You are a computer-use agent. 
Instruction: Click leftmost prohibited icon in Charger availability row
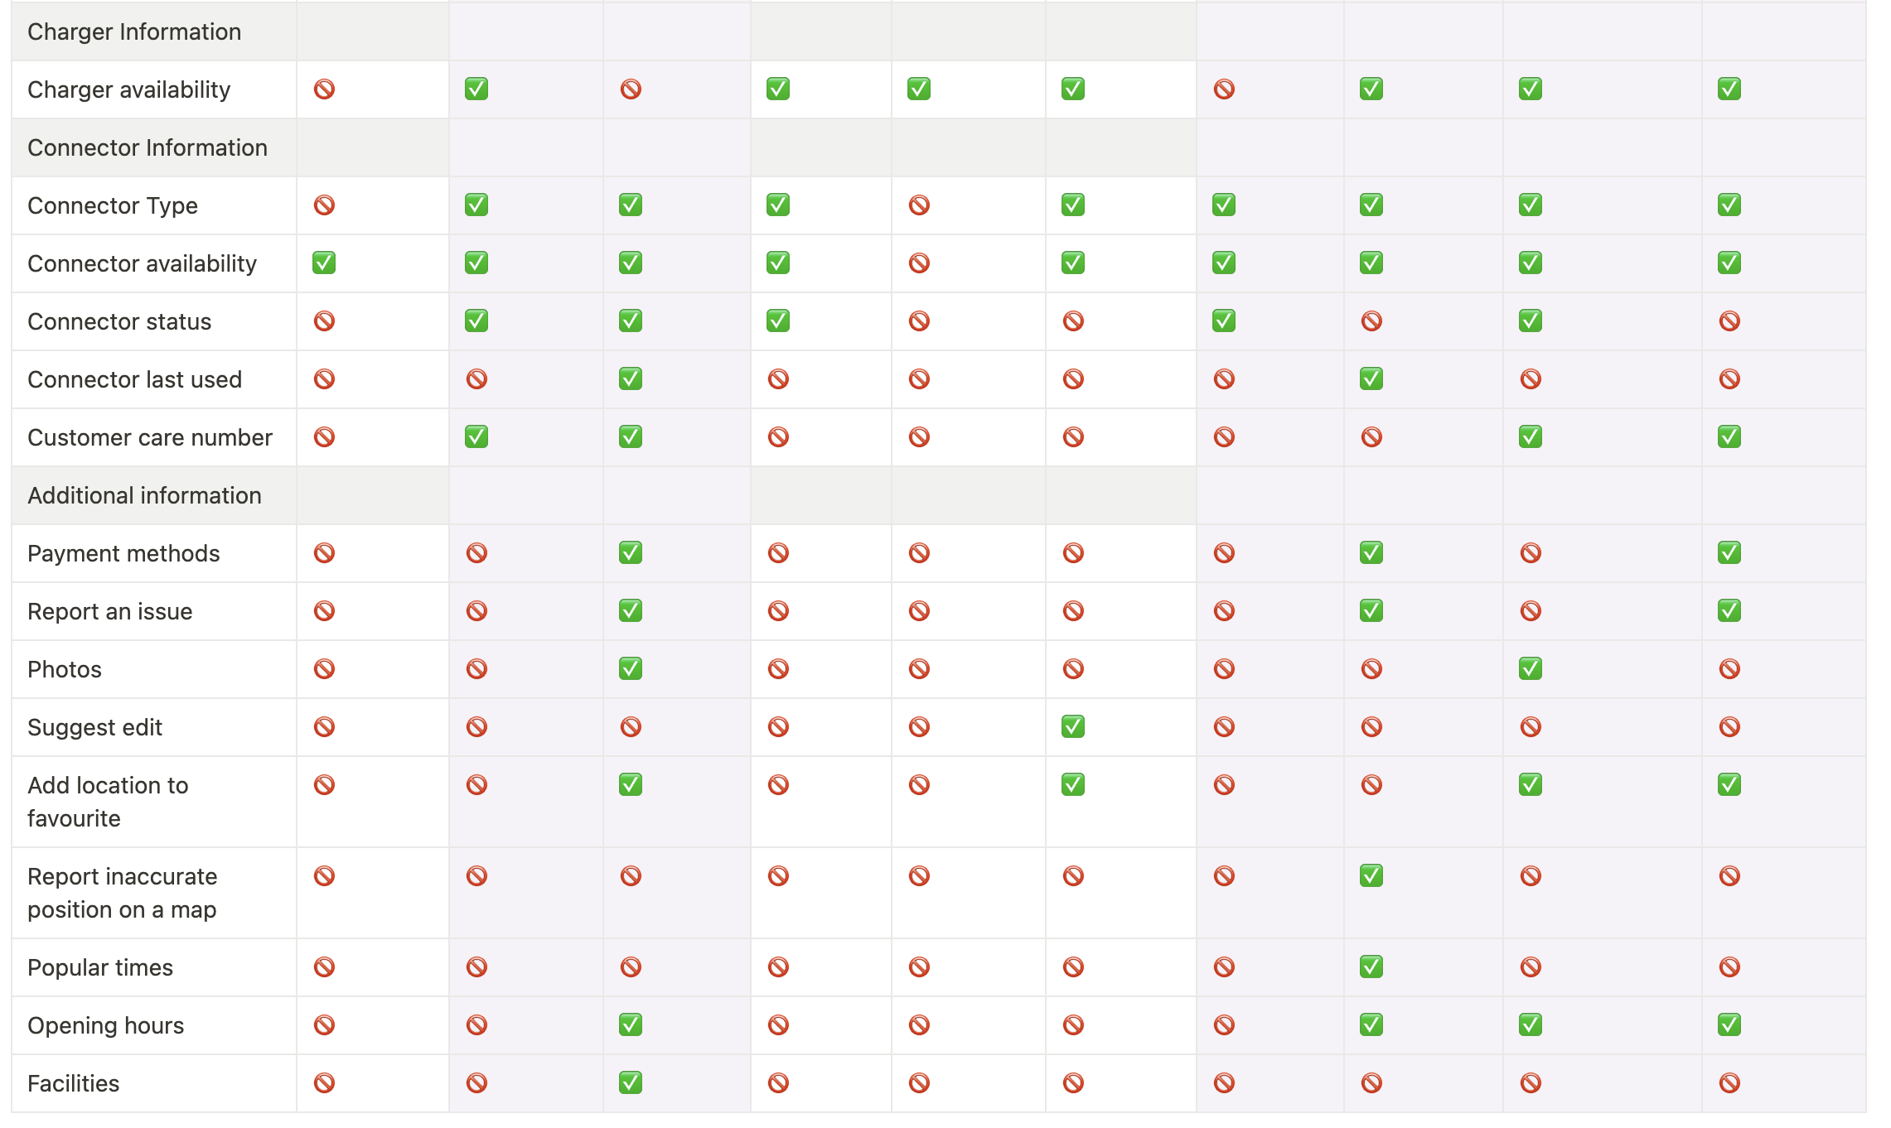(324, 89)
